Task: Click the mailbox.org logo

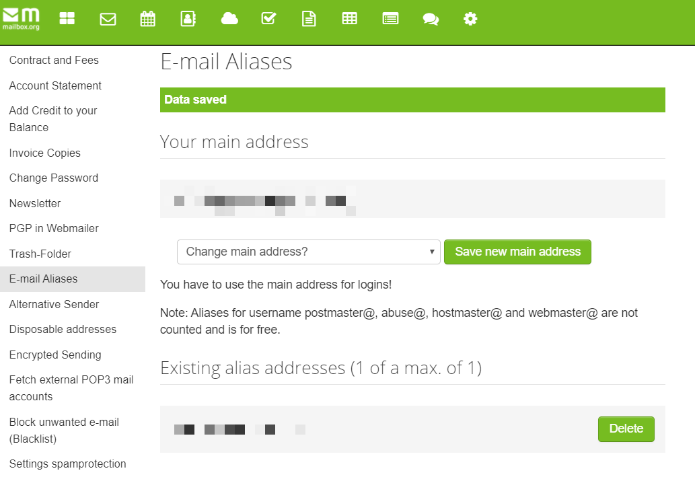Action: tap(22, 18)
